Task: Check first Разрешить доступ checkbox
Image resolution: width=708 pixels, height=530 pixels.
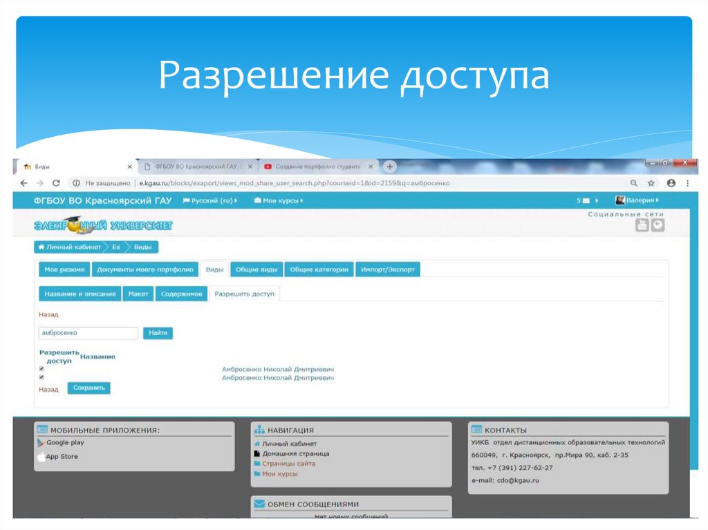Action: (x=40, y=368)
